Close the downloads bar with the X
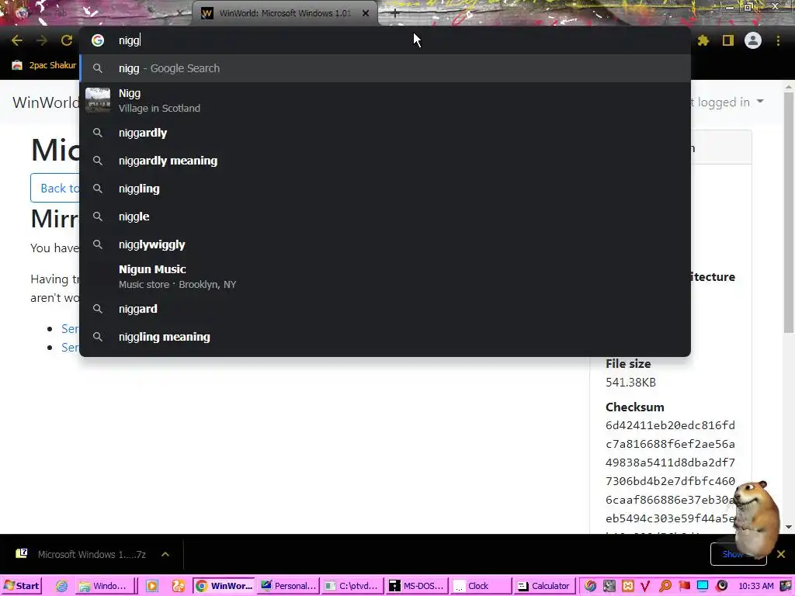This screenshot has height=596, width=795. [781, 554]
